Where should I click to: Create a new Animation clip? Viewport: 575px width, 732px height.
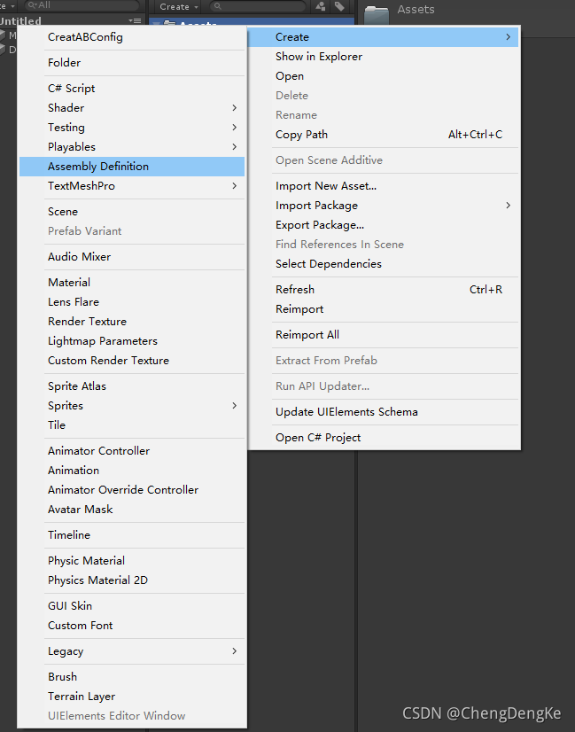pos(132,471)
